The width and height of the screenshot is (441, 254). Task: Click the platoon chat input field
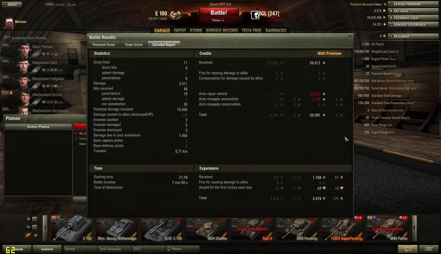pyautogui.click(x=38, y=199)
